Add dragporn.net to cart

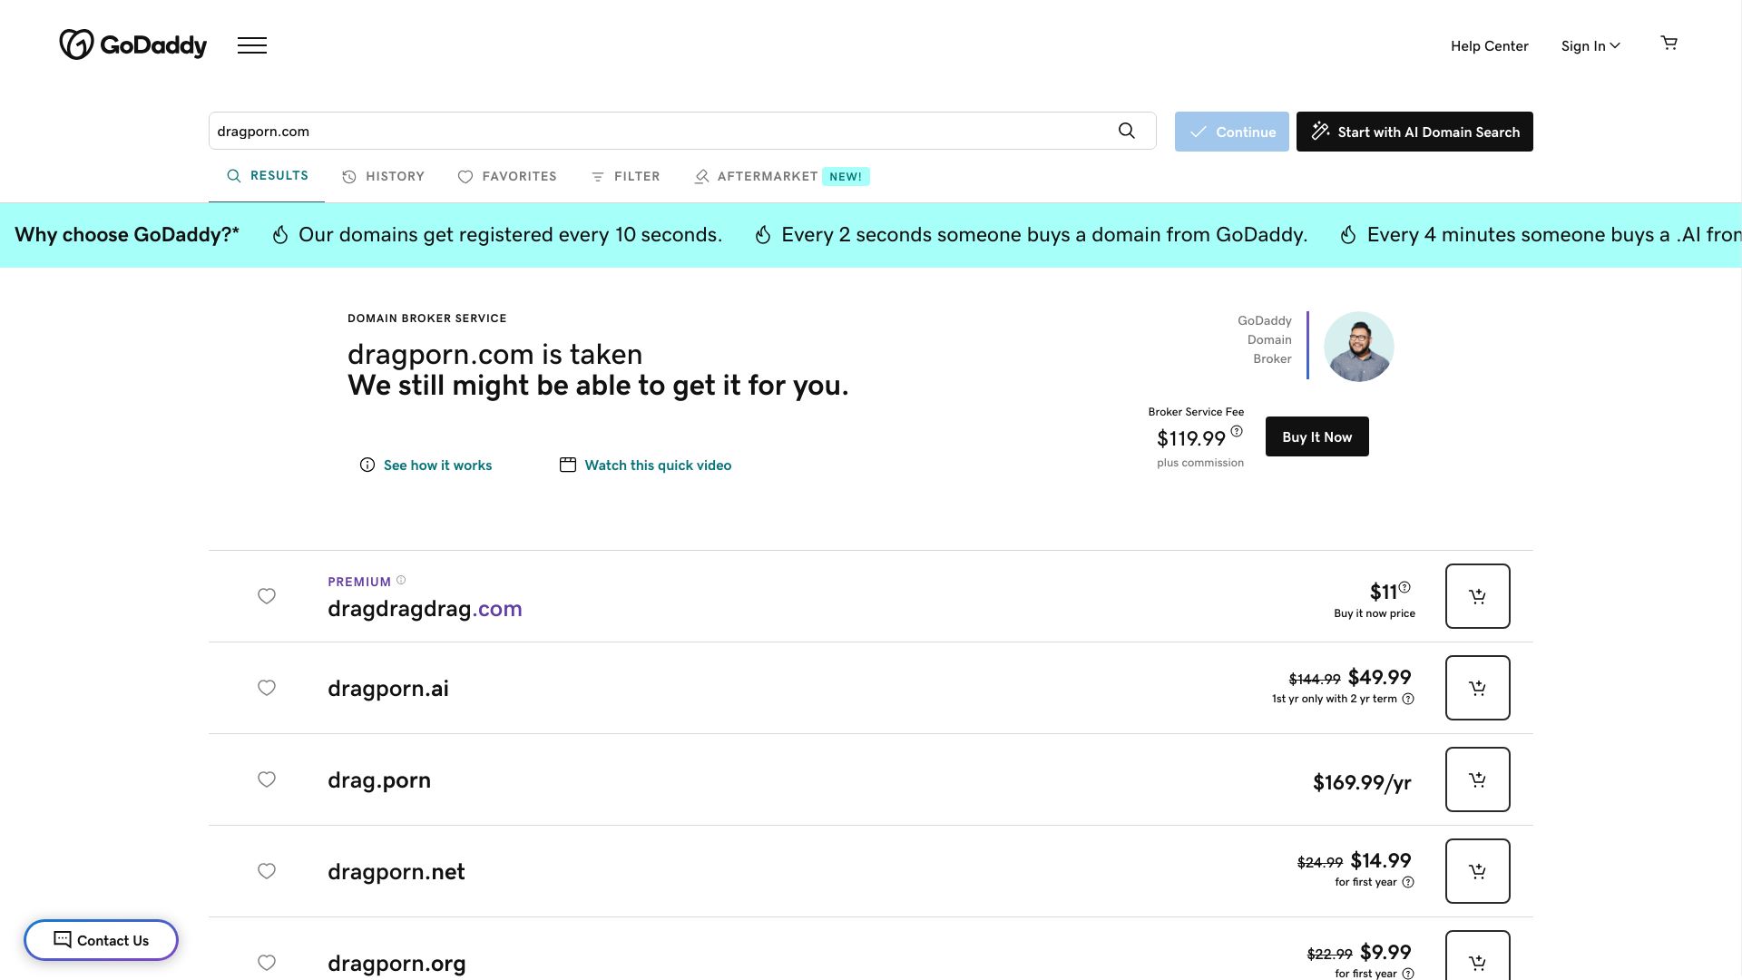point(1477,871)
